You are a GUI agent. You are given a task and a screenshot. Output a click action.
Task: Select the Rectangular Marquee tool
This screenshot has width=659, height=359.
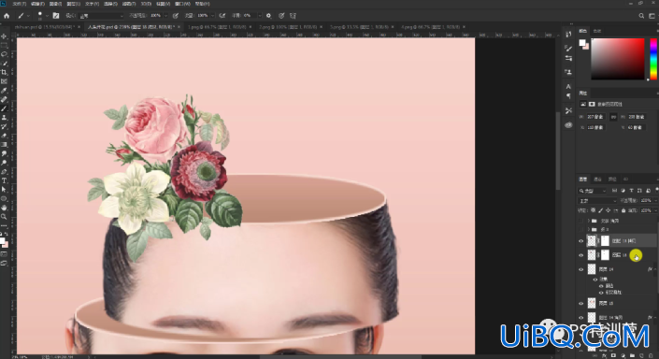pos(4,46)
